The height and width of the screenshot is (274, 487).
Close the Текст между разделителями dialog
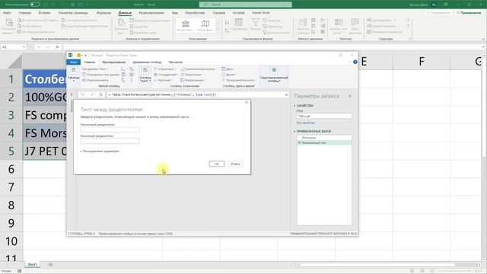pos(247,102)
